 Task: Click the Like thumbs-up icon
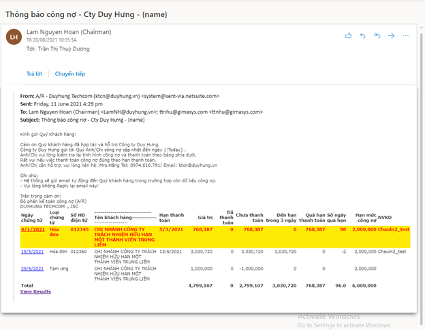(x=348, y=35)
